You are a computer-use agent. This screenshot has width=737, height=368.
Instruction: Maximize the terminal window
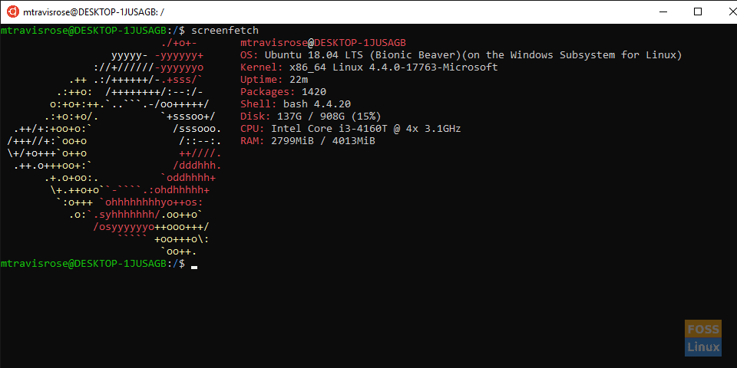(x=698, y=11)
